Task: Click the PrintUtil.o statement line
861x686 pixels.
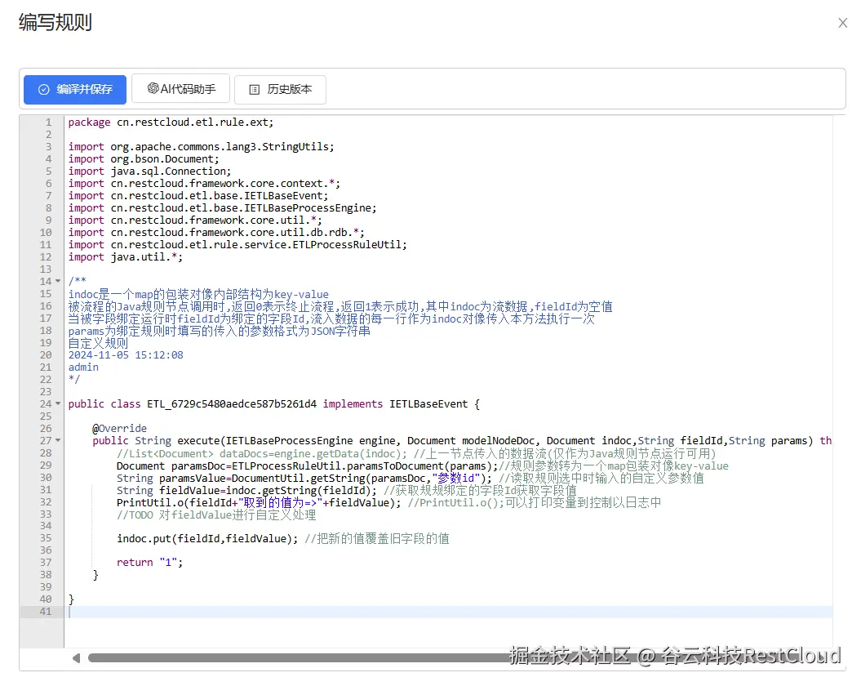Action: coord(388,502)
